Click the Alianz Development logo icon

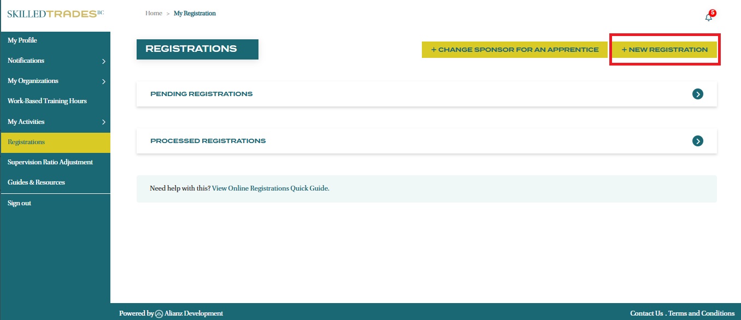click(159, 313)
